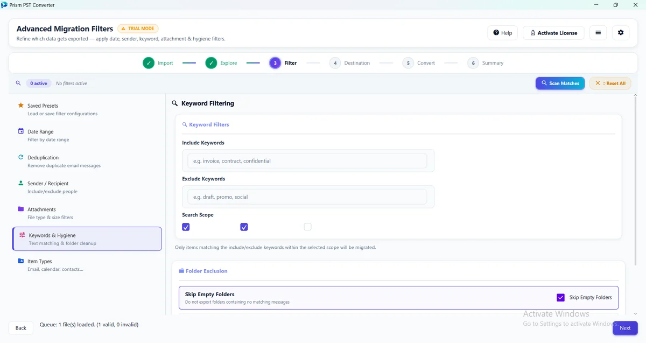Open Deduplication using its refresh icon
Viewport: 646px width, 343px height.
click(x=20, y=157)
